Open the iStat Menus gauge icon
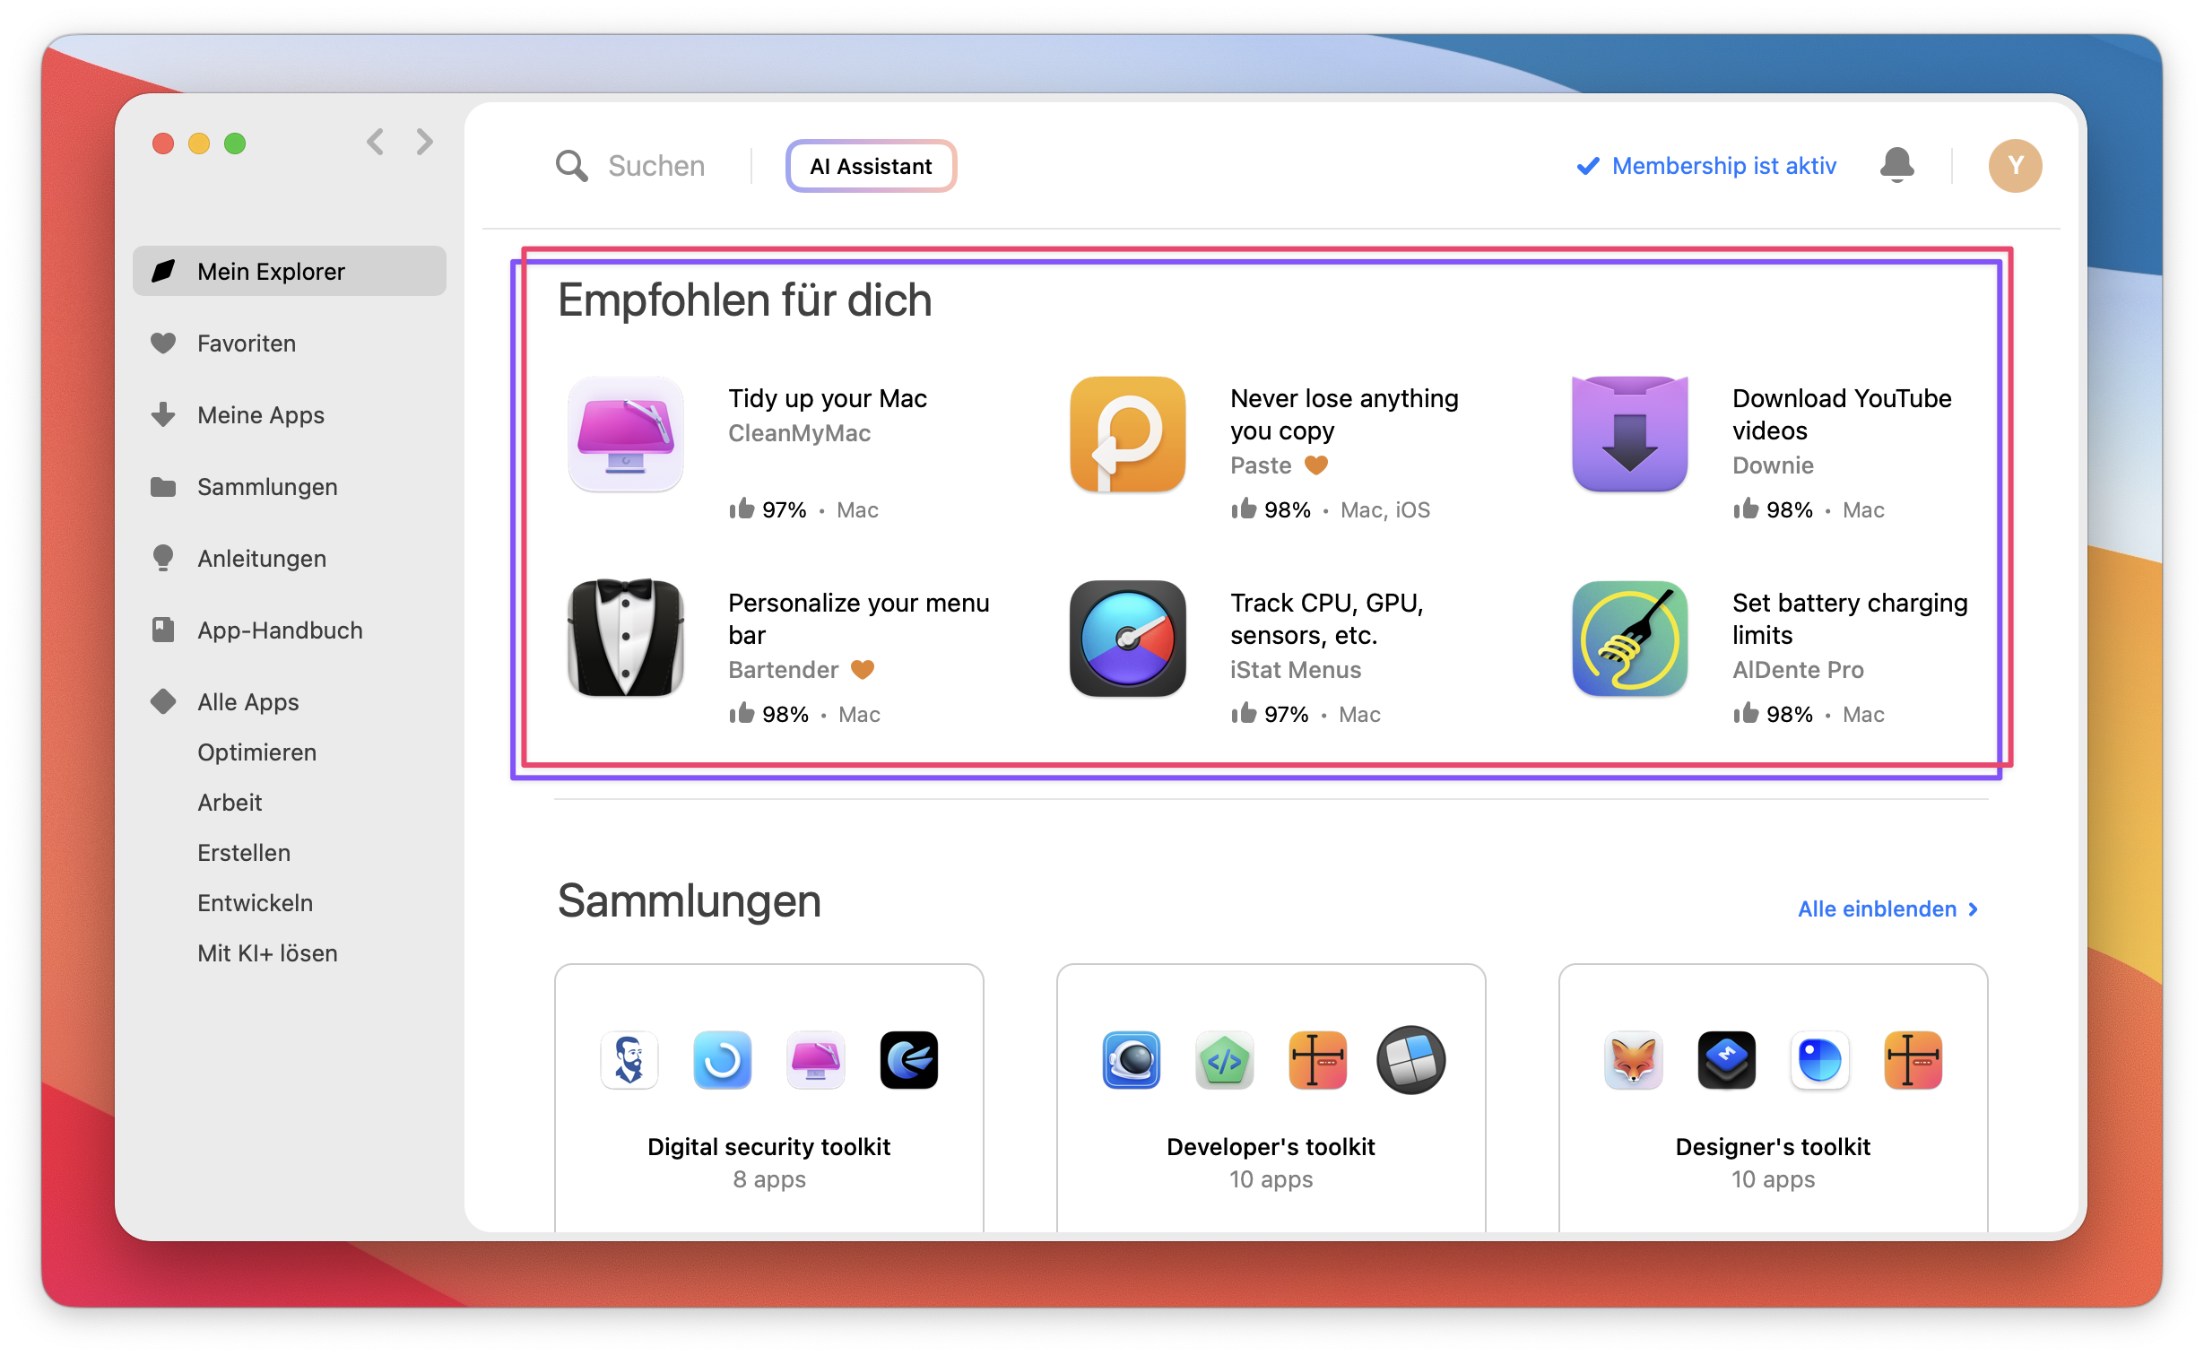 [x=1128, y=639]
